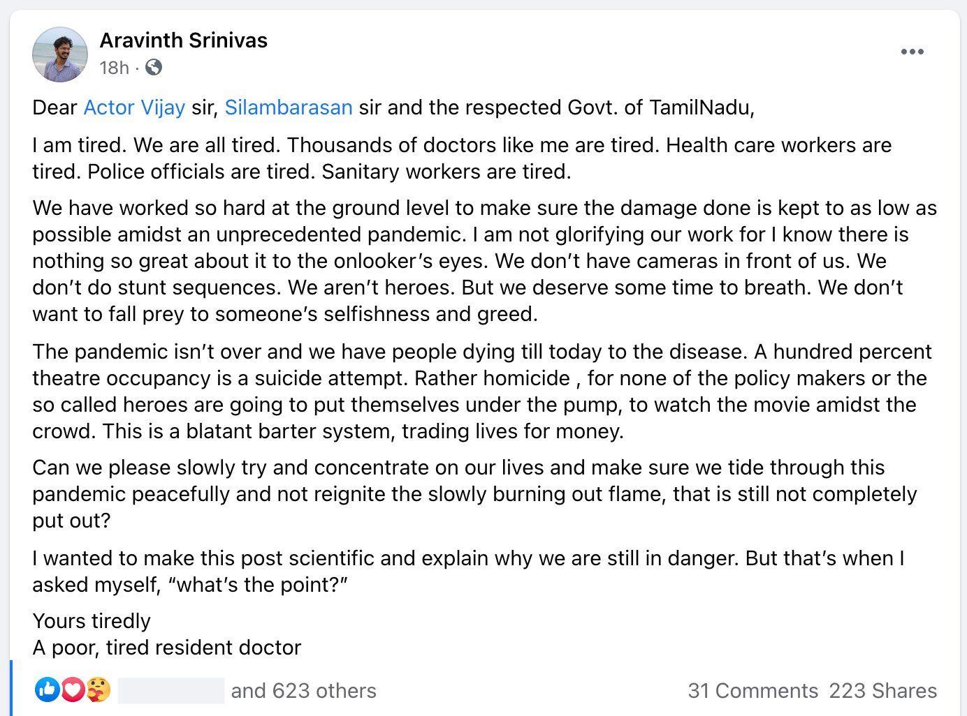This screenshot has height=716, width=967.
Task: Open the tagged Actor Vijay link
Action: coord(134,107)
